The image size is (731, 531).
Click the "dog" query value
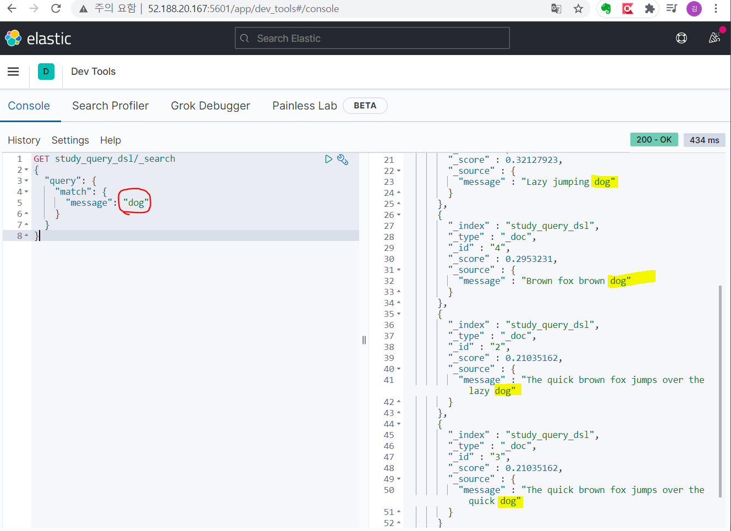[x=136, y=202]
